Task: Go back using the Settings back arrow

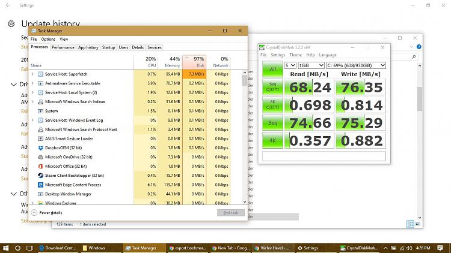Action: coord(8,5)
